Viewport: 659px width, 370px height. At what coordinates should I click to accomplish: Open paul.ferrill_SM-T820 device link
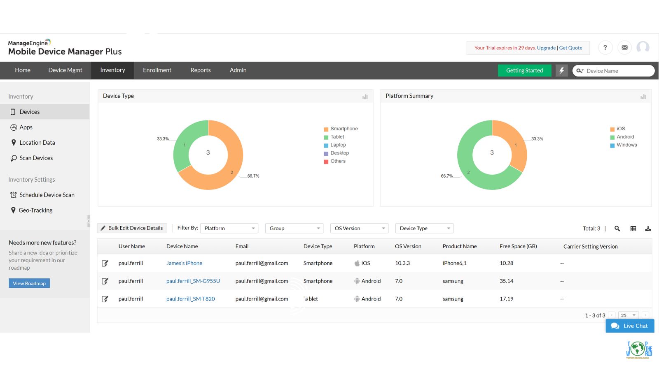click(191, 299)
